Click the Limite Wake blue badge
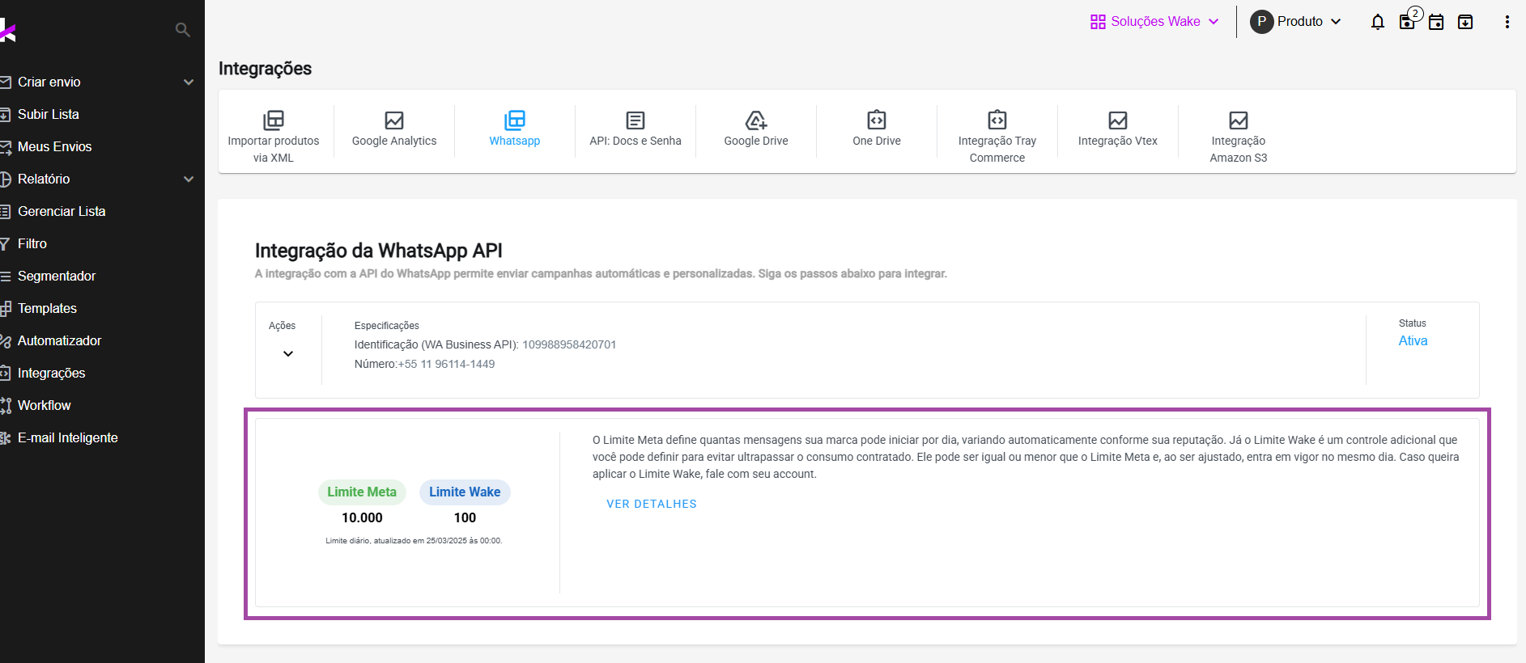 (465, 492)
